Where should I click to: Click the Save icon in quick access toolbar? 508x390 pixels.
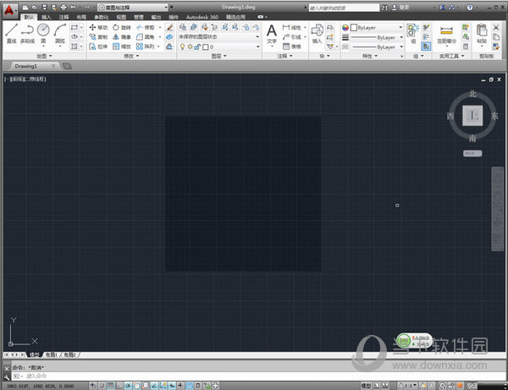coord(44,7)
